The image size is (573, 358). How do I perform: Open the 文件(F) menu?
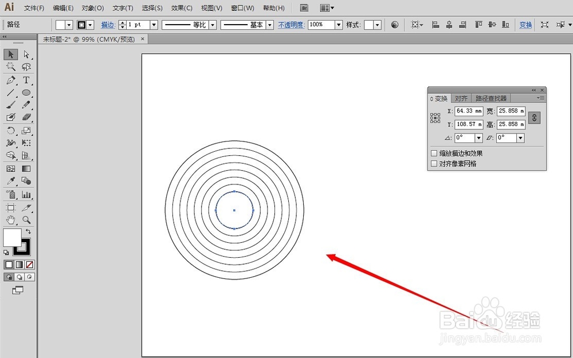[x=34, y=8]
